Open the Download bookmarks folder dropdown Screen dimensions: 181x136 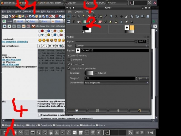pyautogui.click(x=45, y=125)
